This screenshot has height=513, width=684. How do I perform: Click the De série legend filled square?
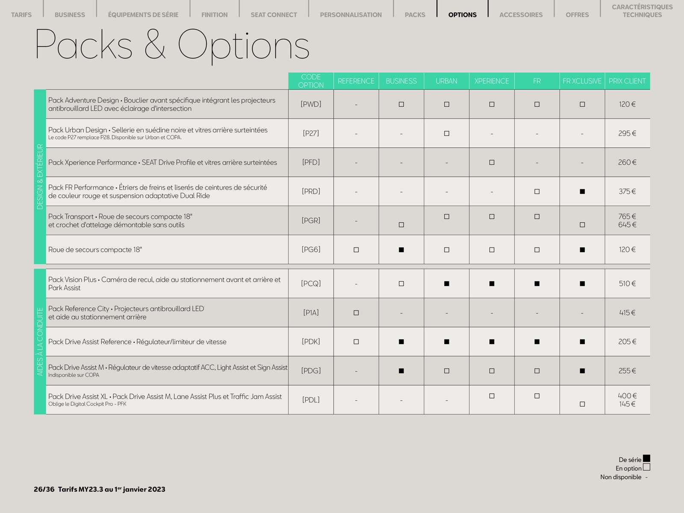(646, 458)
